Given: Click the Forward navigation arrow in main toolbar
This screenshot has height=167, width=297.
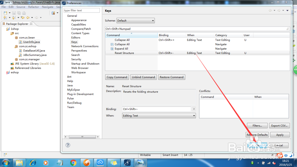Looking at the screenshot, I should click(x=36, y=18).
